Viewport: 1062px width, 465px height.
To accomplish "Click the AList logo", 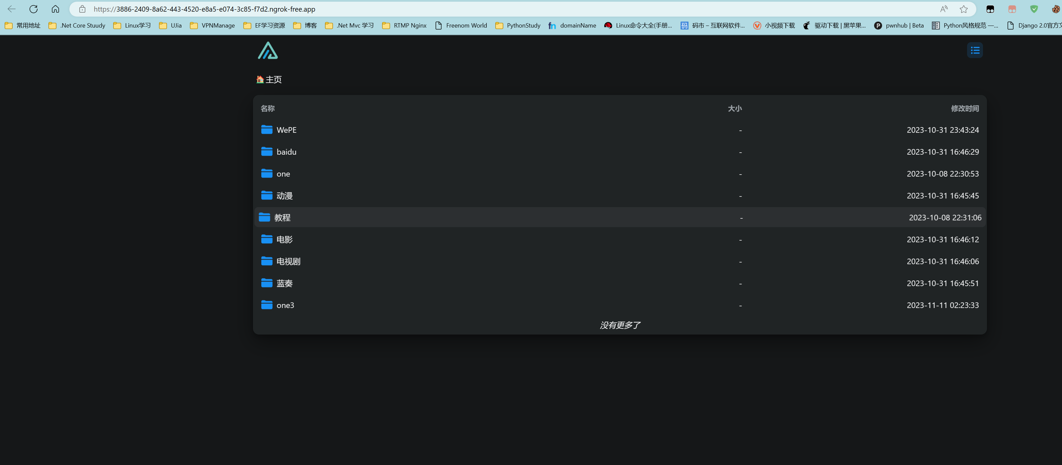I will tap(268, 50).
